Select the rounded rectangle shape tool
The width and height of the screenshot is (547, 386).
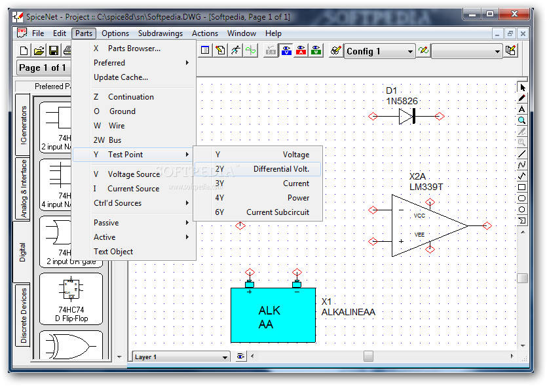[522, 199]
